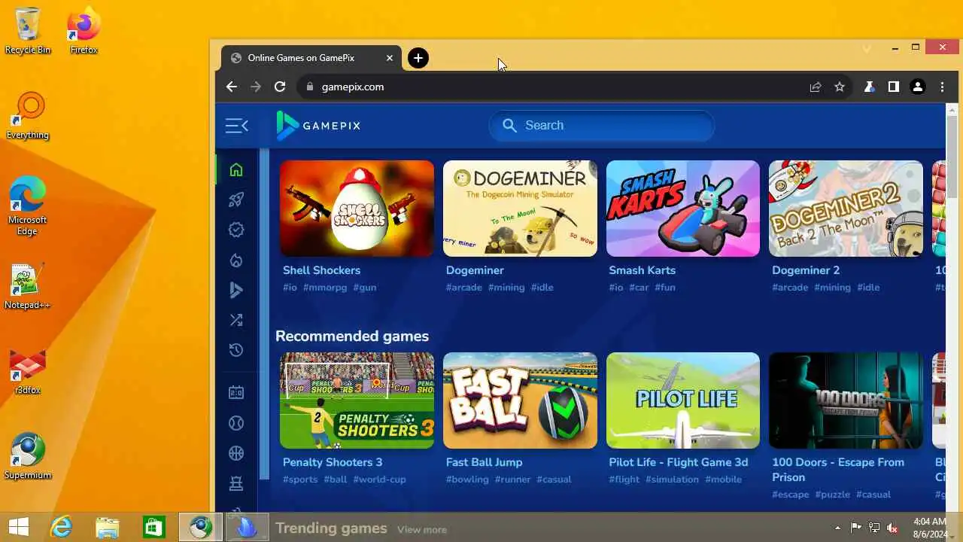Click the Shell Shockers title link
Image resolution: width=963 pixels, height=542 pixels.
[x=321, y=270]
